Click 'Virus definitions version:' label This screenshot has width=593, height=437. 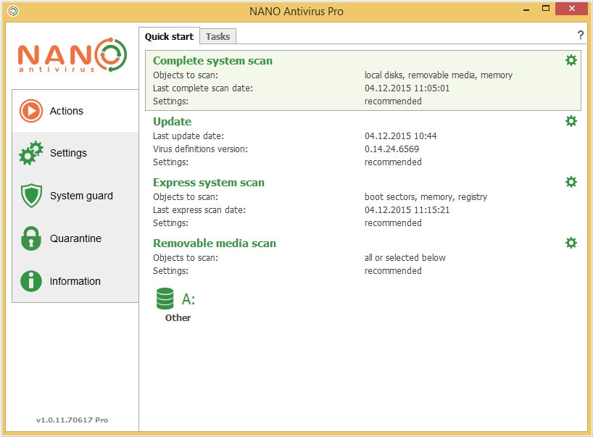click(x=200, y=149)
